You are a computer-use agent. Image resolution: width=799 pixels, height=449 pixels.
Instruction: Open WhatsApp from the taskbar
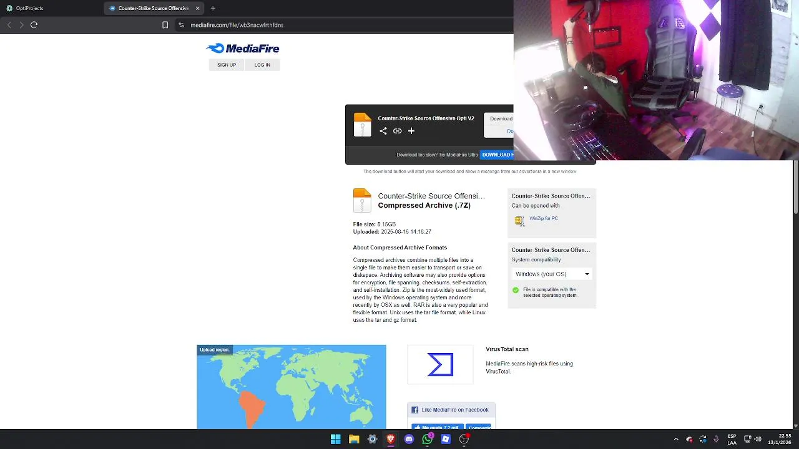click(428, 439)
